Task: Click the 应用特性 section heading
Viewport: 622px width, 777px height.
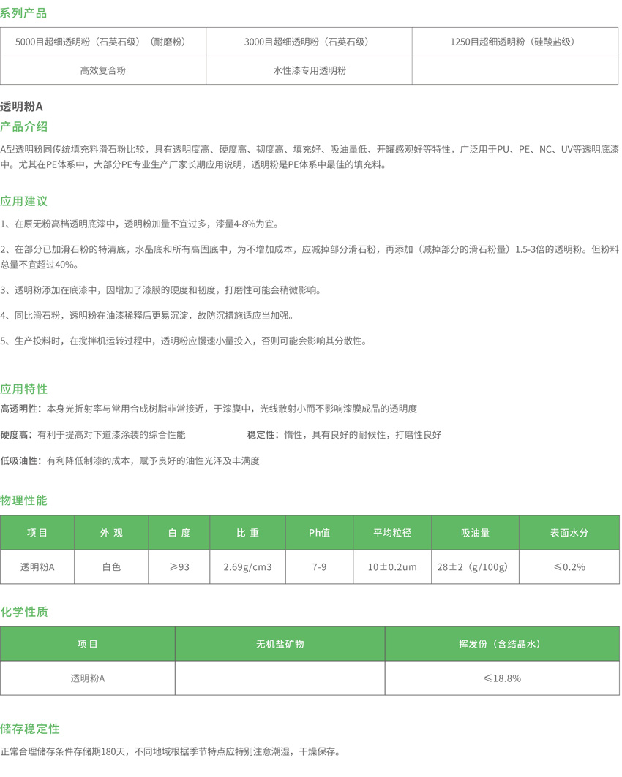Action: (x=23, y=388)
